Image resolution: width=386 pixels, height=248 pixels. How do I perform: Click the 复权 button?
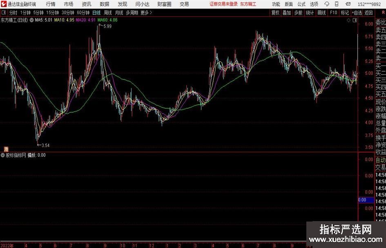pyautogui.click(x=275, y=13)
